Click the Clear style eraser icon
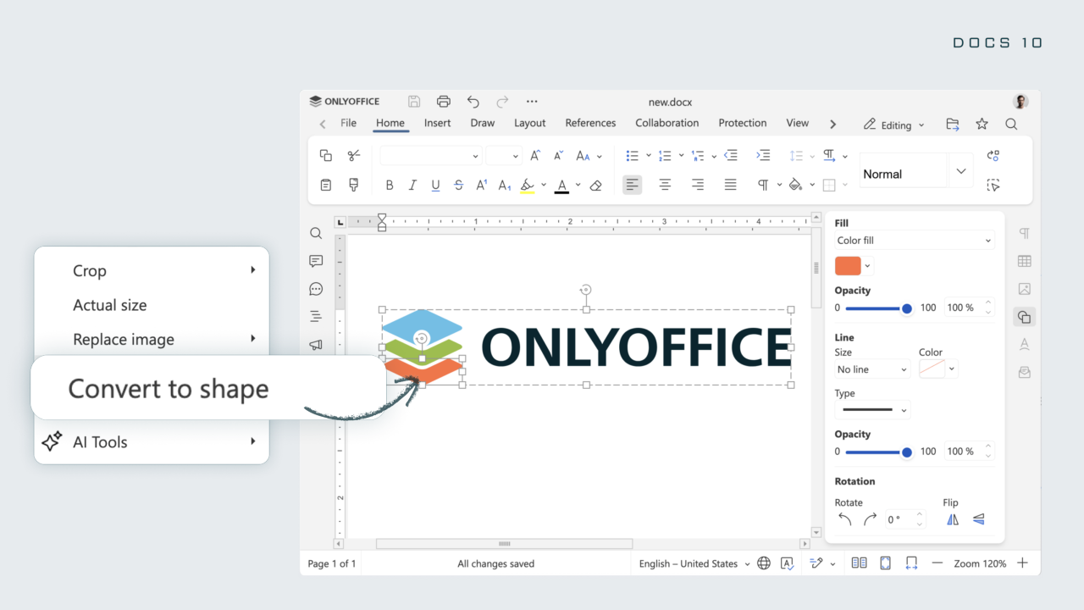Image resolution: width=1084 pixels, height=610 pixels. [x=595, y=185]
